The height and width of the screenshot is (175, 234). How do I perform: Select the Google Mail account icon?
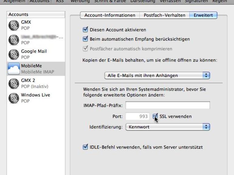(14, 54)
